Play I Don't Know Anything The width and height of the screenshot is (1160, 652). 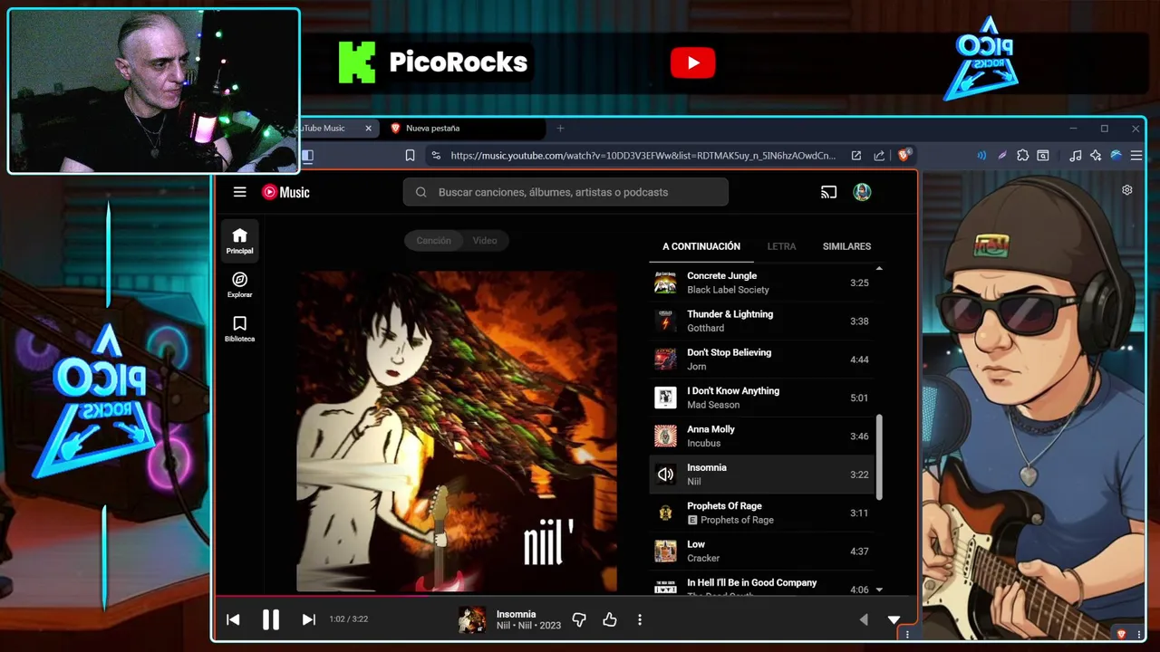point(761,398)
